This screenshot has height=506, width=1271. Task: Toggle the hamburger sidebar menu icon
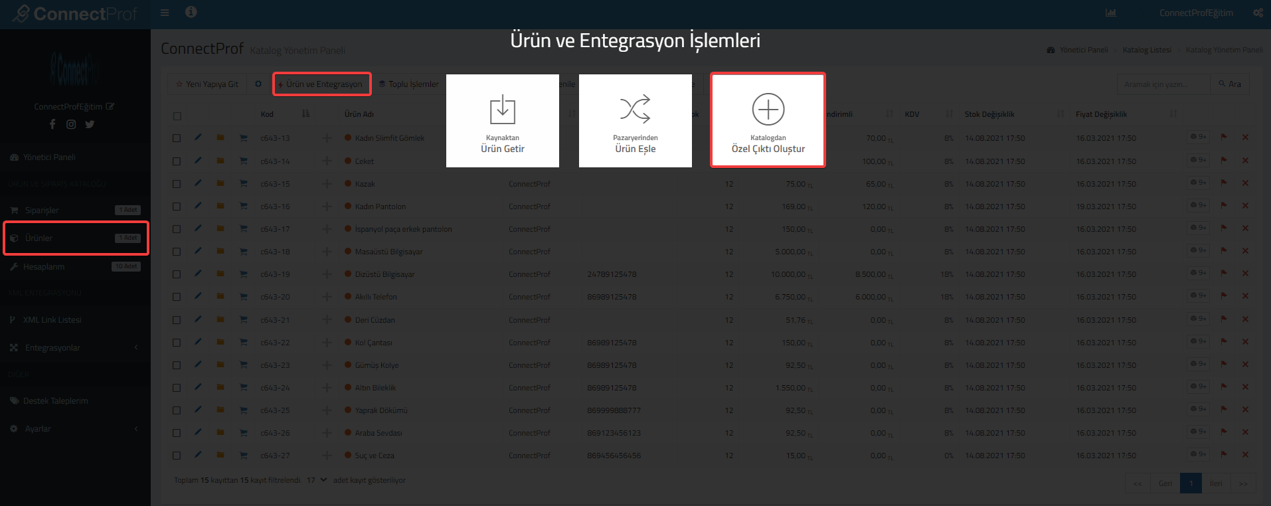click(x=165, y=13)
